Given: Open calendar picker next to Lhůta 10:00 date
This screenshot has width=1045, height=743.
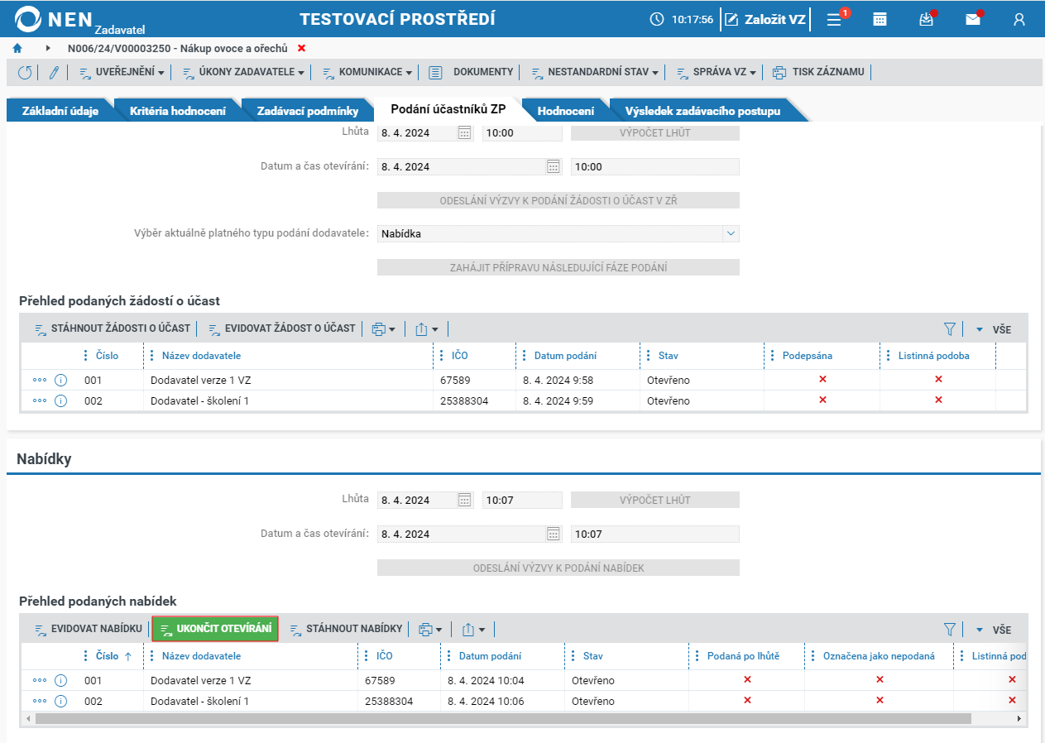Looking at the screenshot, I should coord(464,132).
